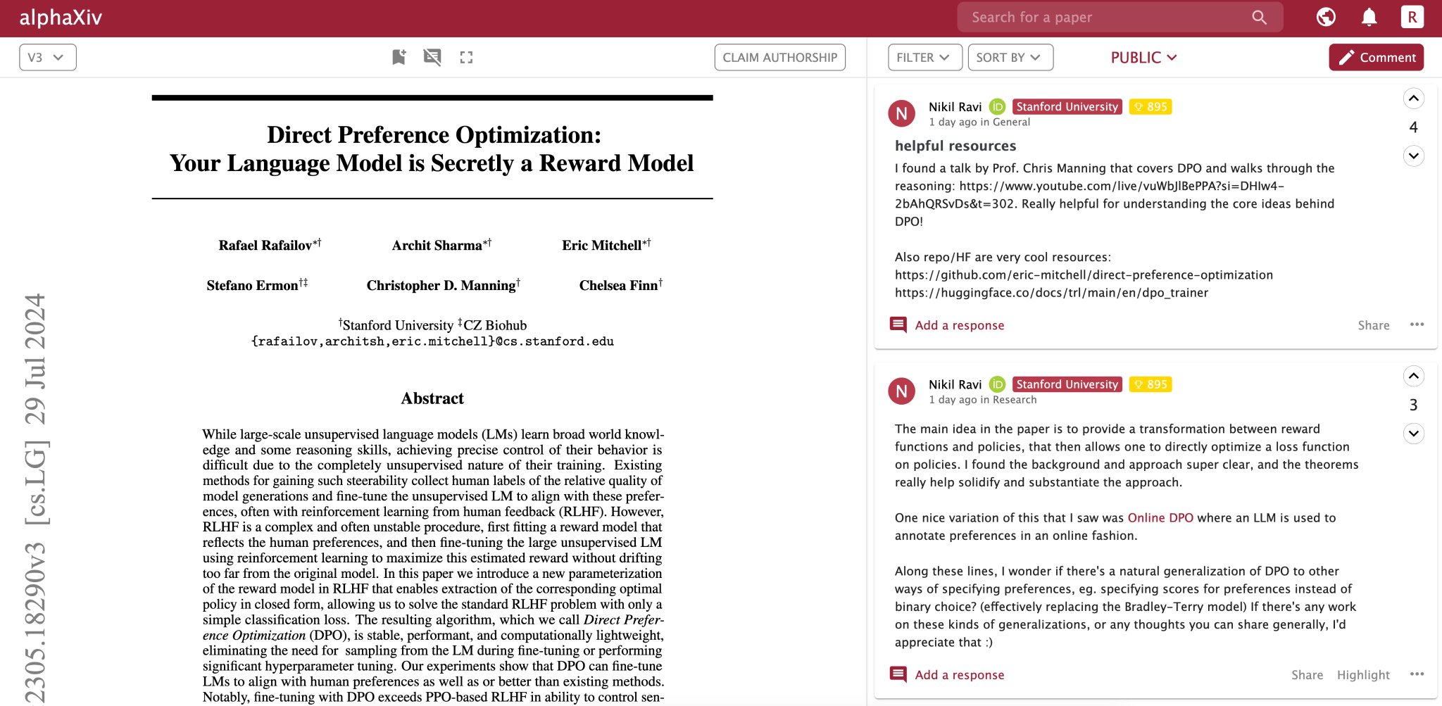Share the Research comment
This screenshot has width=1442, height=706.
click(x=1307, y=675)
